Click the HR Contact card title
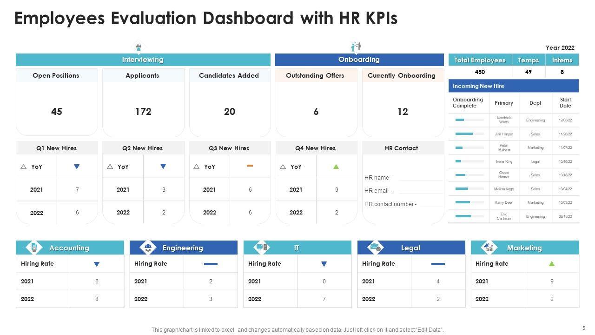595x335 pixels. (402, 148)
